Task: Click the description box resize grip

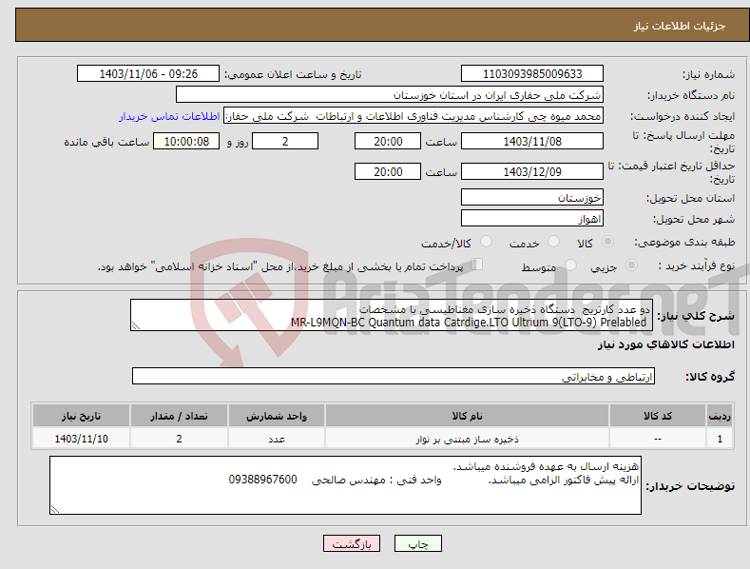Action: 136,325
